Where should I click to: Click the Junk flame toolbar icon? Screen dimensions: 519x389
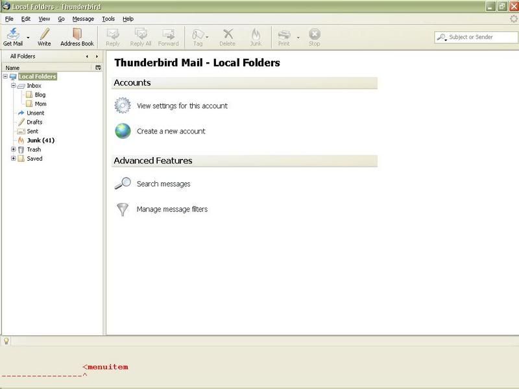click(256, 34)
